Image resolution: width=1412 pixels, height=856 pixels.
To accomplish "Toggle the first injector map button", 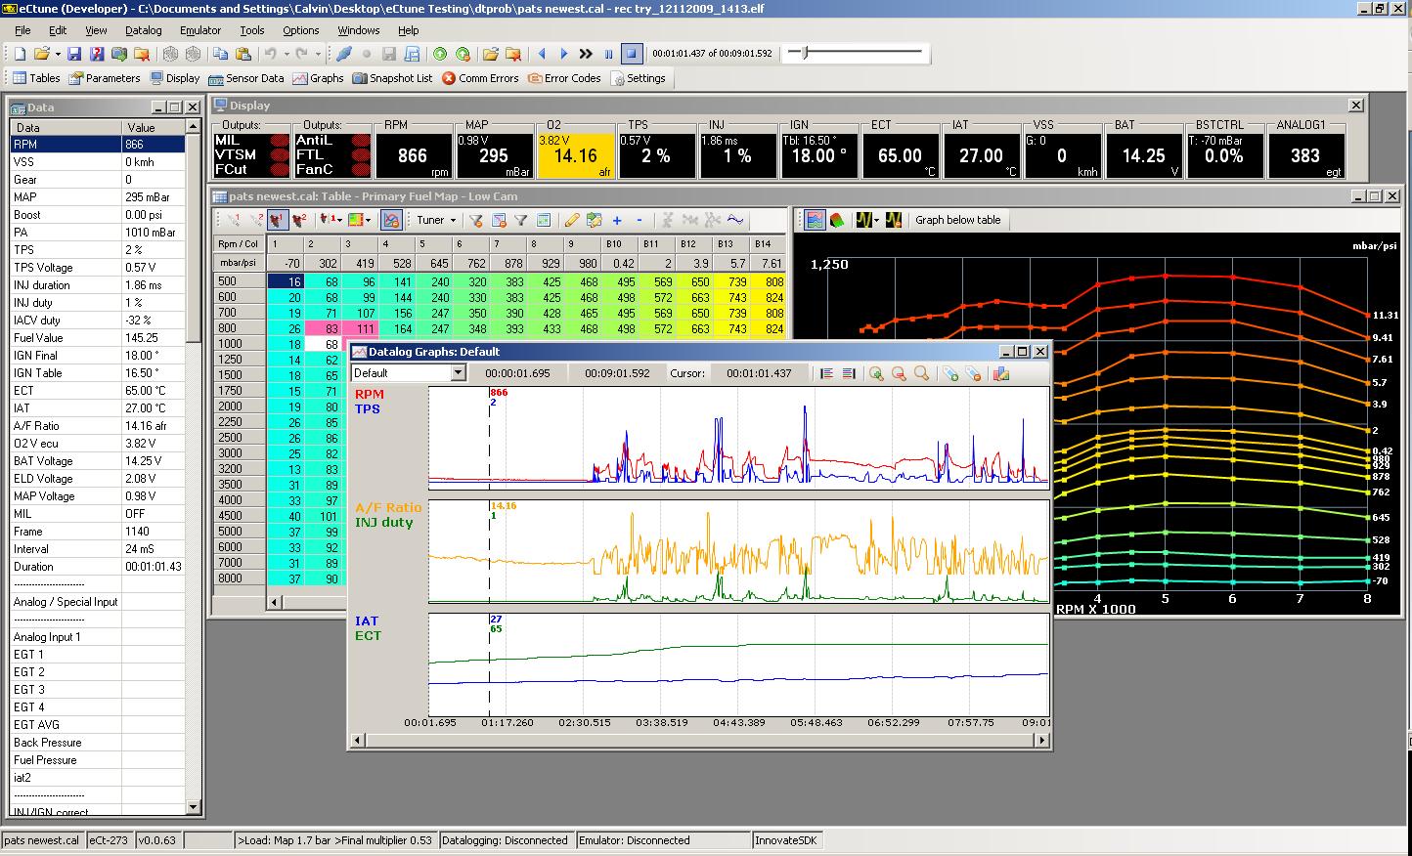I will 276,220.
